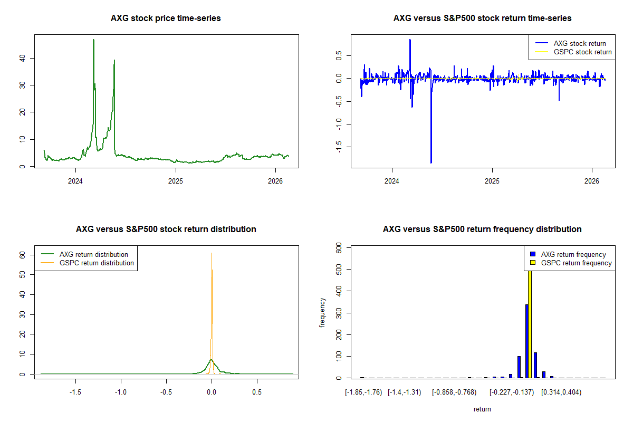Image resolution: width=633 pixels, height=422 pixels.
Task: Click the '[-1.4,-1.31)' bin label
Action: pyautogui.click(x=405, y=392)
